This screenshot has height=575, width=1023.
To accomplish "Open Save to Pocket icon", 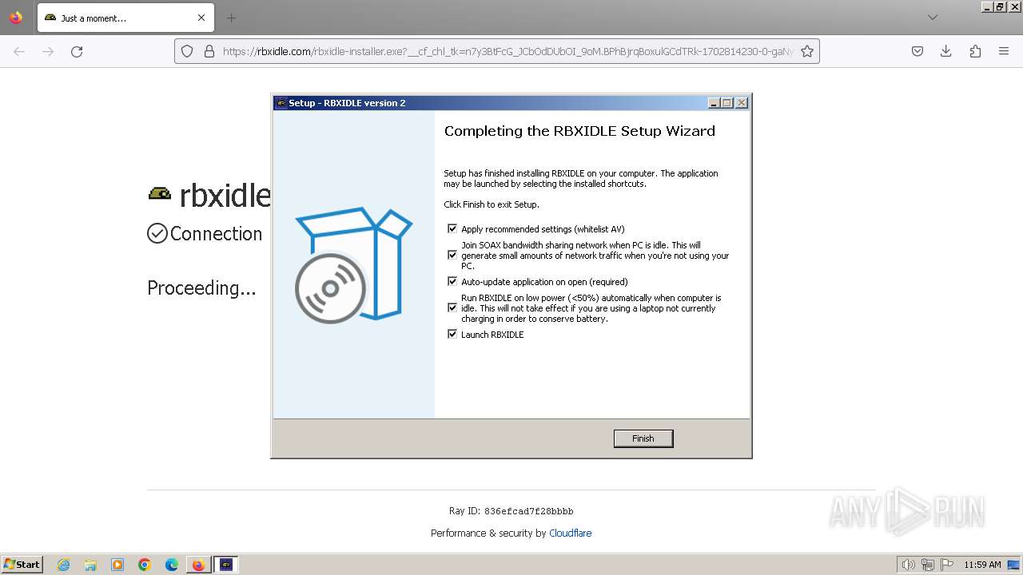I will pyautogui.click(x=918, y=51).
